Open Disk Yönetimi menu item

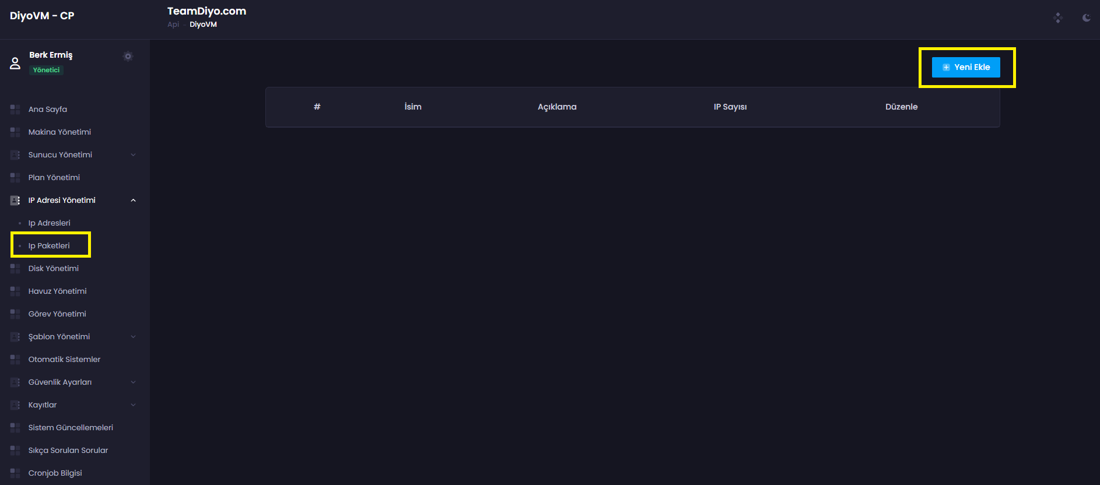[54, 268]
